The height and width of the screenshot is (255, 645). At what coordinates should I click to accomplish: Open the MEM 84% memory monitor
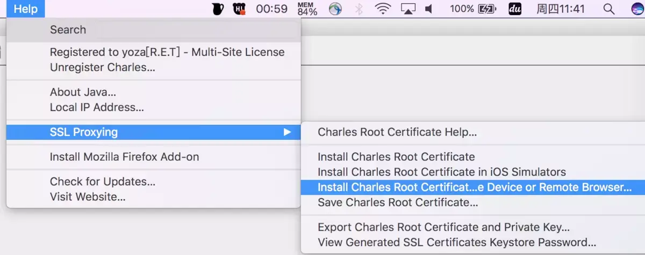pyautogui.click(x=307, y=9)
